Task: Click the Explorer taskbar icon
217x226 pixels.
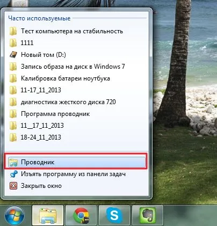Action: [48, 215]
